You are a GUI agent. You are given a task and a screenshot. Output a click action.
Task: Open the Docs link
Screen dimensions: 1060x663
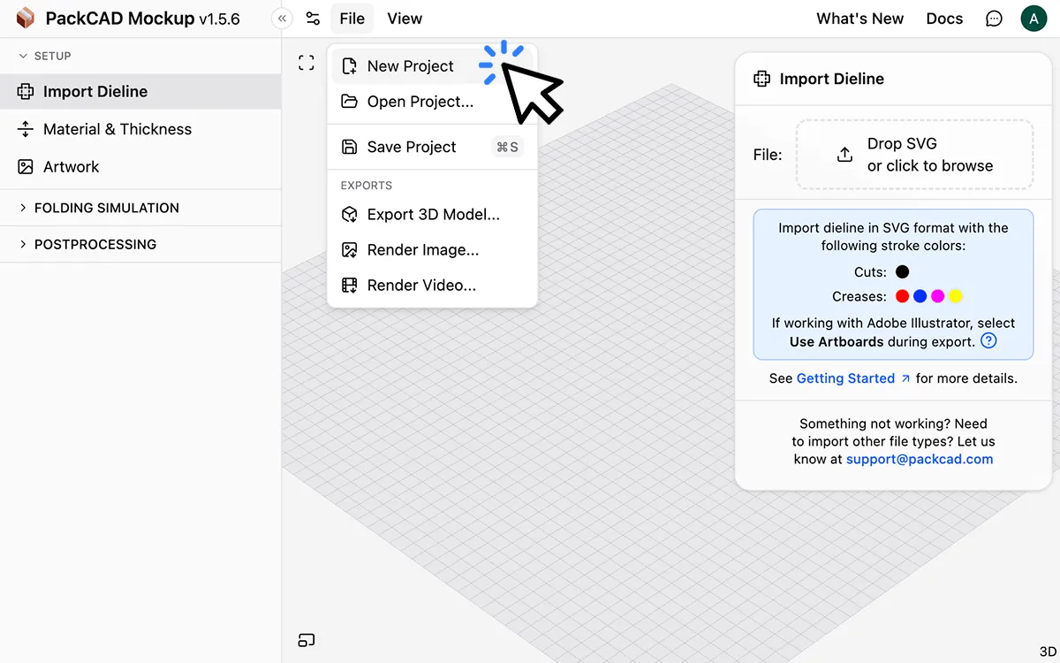944,19
